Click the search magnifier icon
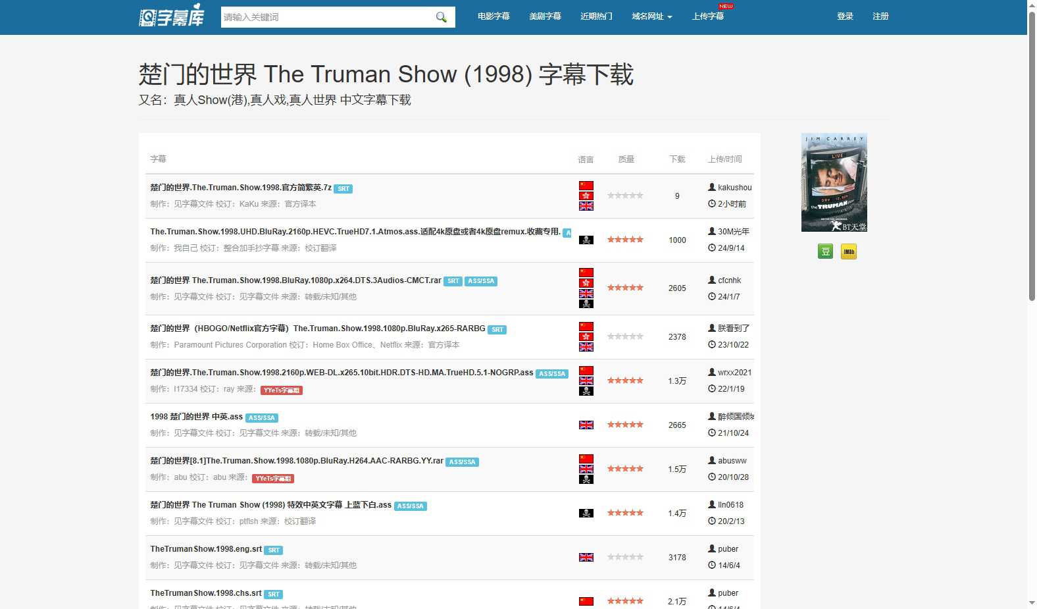The height and width of the screenshot is (609, 1037). (441, 17)
